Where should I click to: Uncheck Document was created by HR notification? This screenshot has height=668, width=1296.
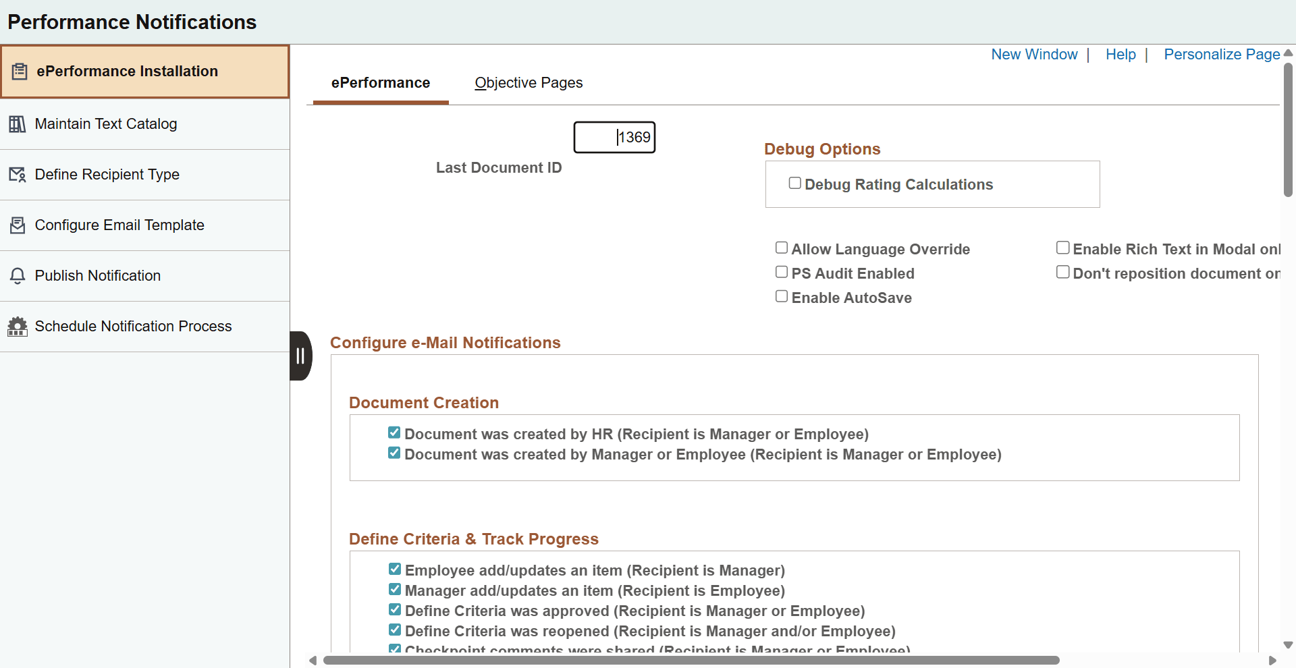pyautogui.click(x=394, y=433)
